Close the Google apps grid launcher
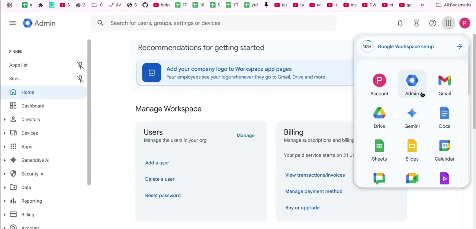 click(448, 23)
